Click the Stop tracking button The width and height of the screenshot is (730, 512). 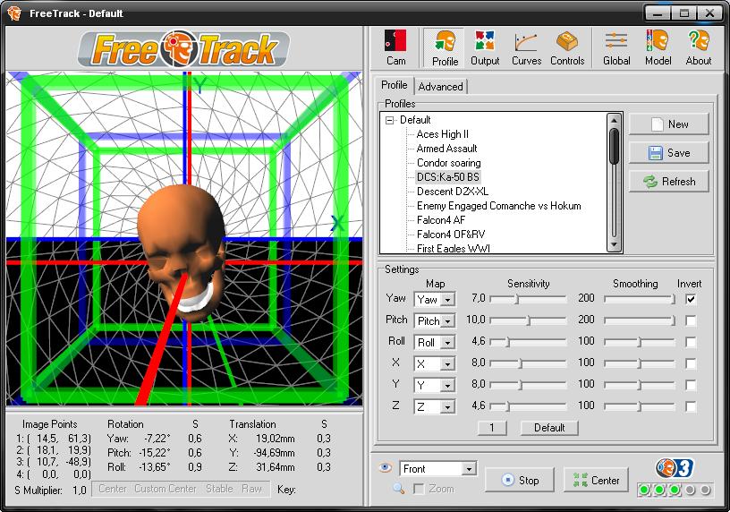tap(520, 480)
